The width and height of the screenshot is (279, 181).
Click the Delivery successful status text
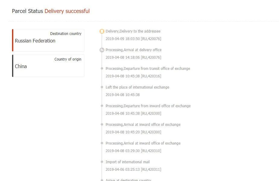[x=67, y=11]
